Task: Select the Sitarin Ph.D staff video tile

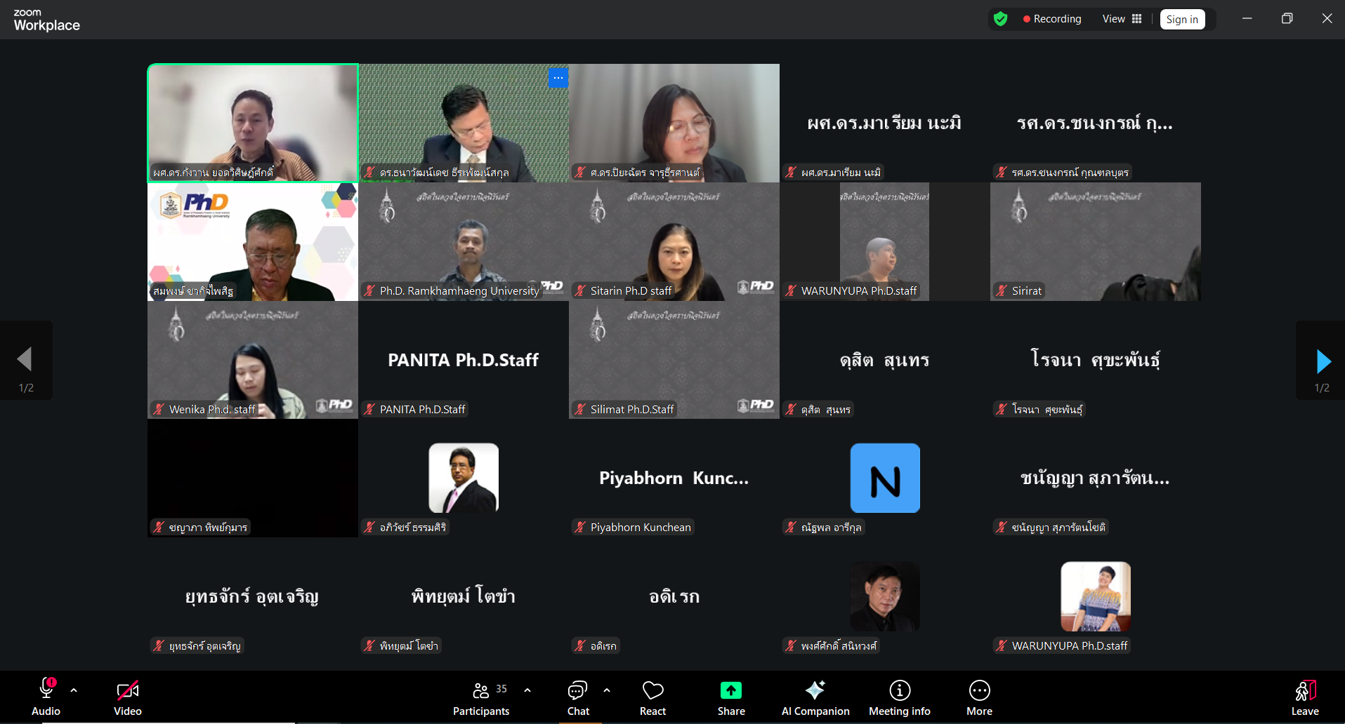Action: [x=674, y=242]
